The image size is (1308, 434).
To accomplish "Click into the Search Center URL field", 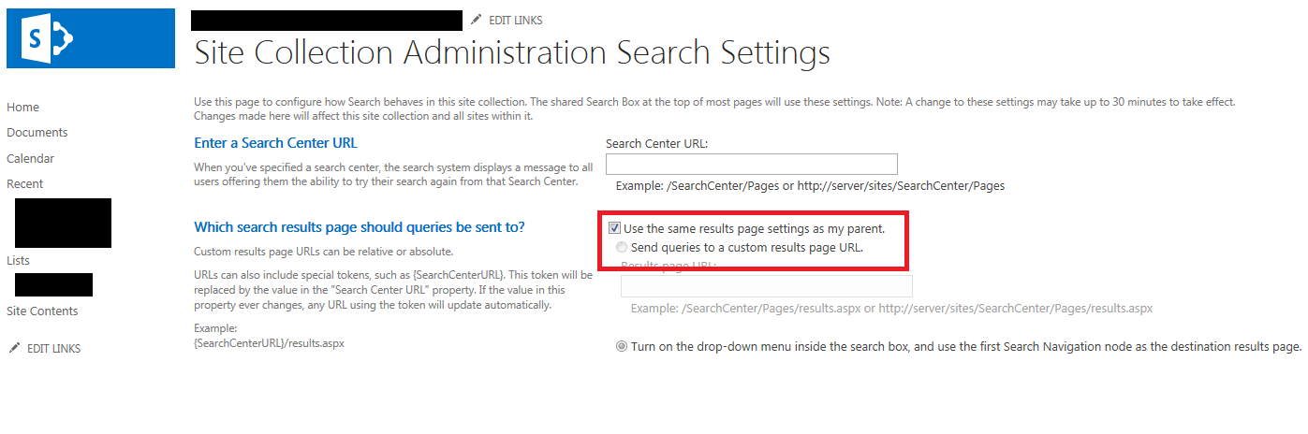I will point(751,165).
